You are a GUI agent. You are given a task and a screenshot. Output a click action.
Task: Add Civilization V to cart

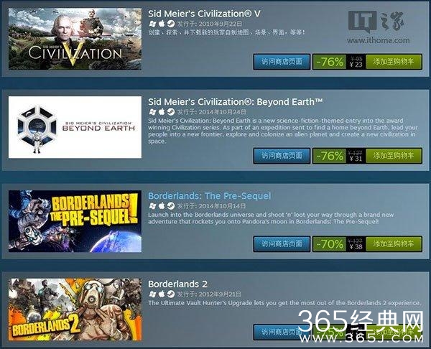pyautogui.click(x=394, y=62)
